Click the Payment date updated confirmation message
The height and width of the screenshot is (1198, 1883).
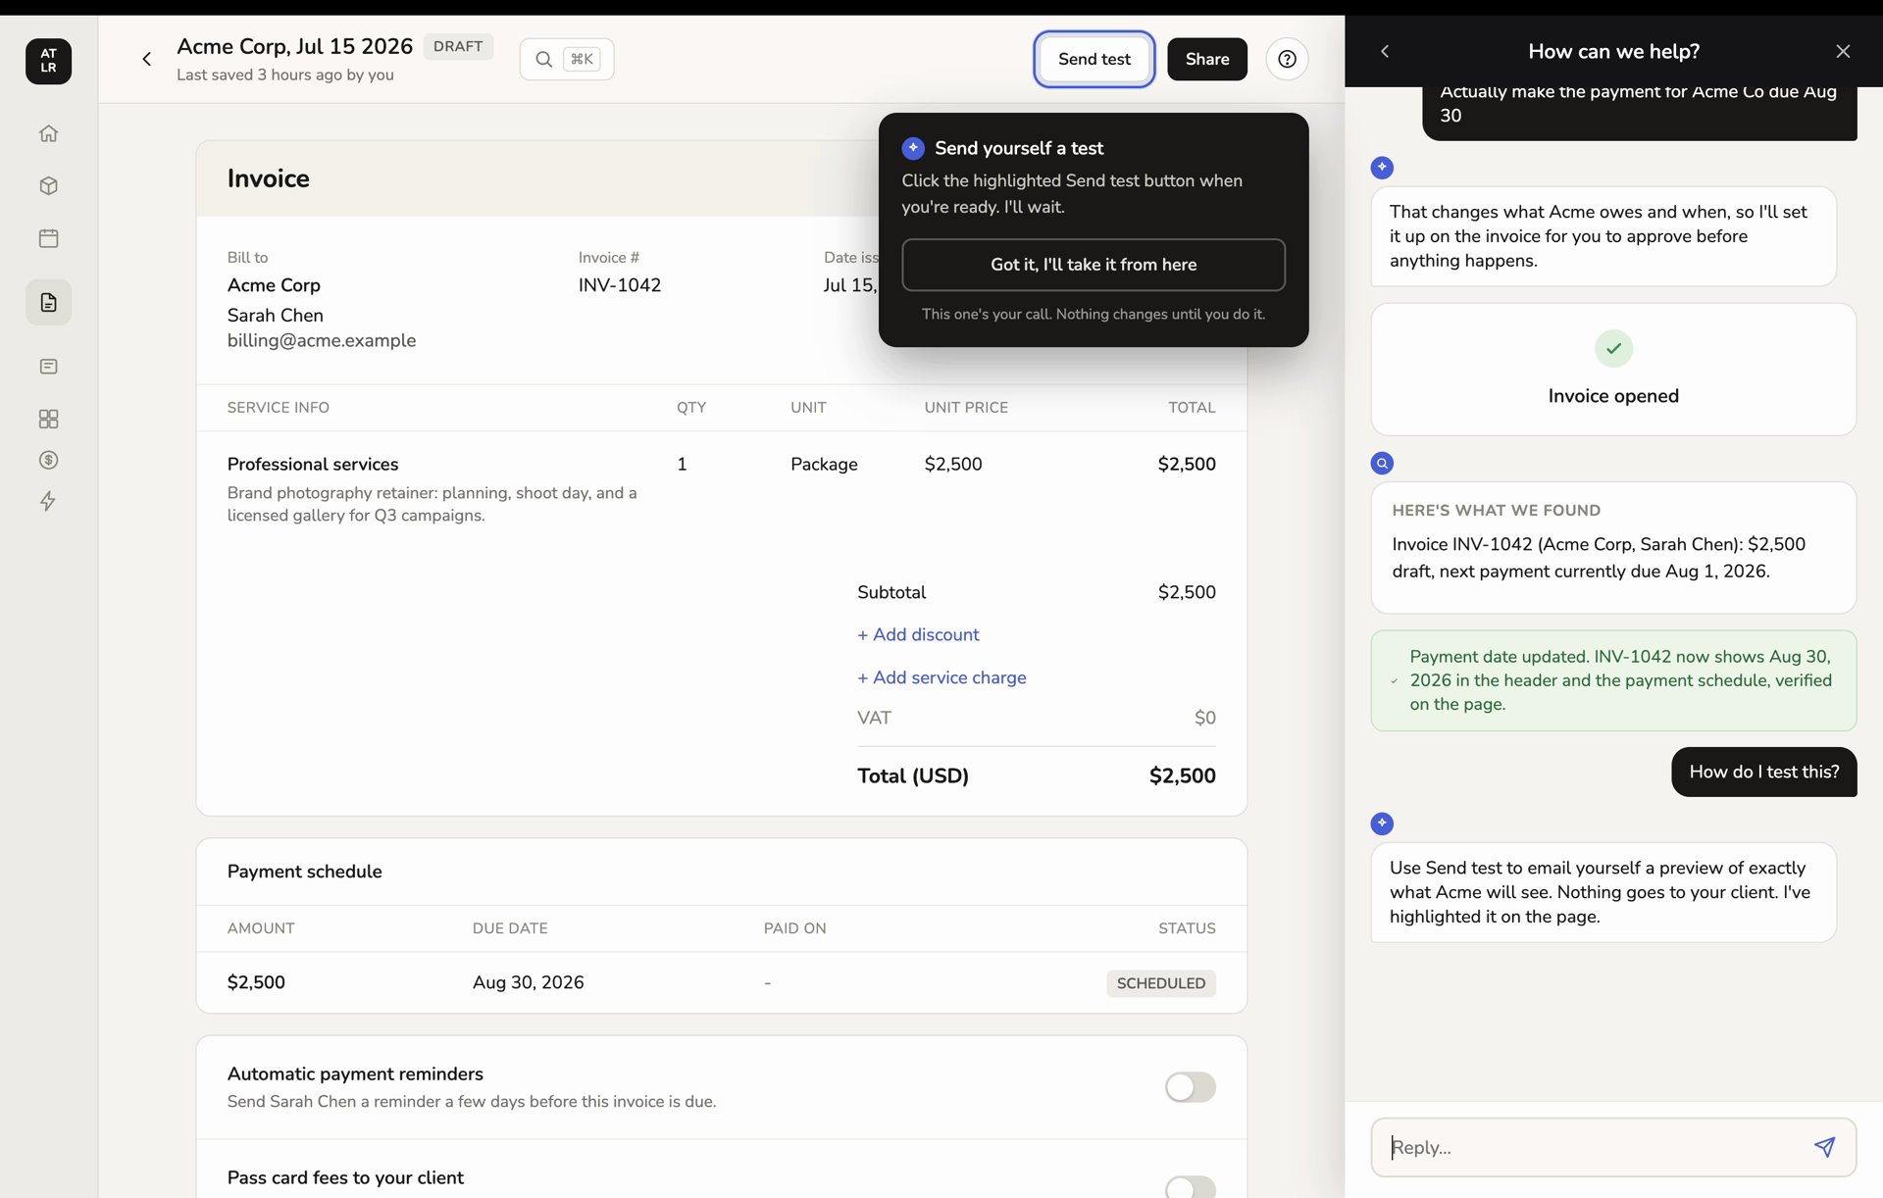pos(1613,680)
